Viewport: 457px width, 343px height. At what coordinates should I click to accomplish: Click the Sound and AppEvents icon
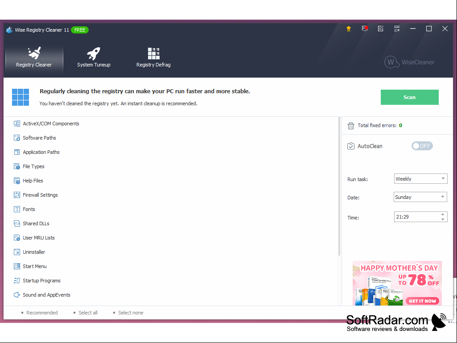(17, 295)
